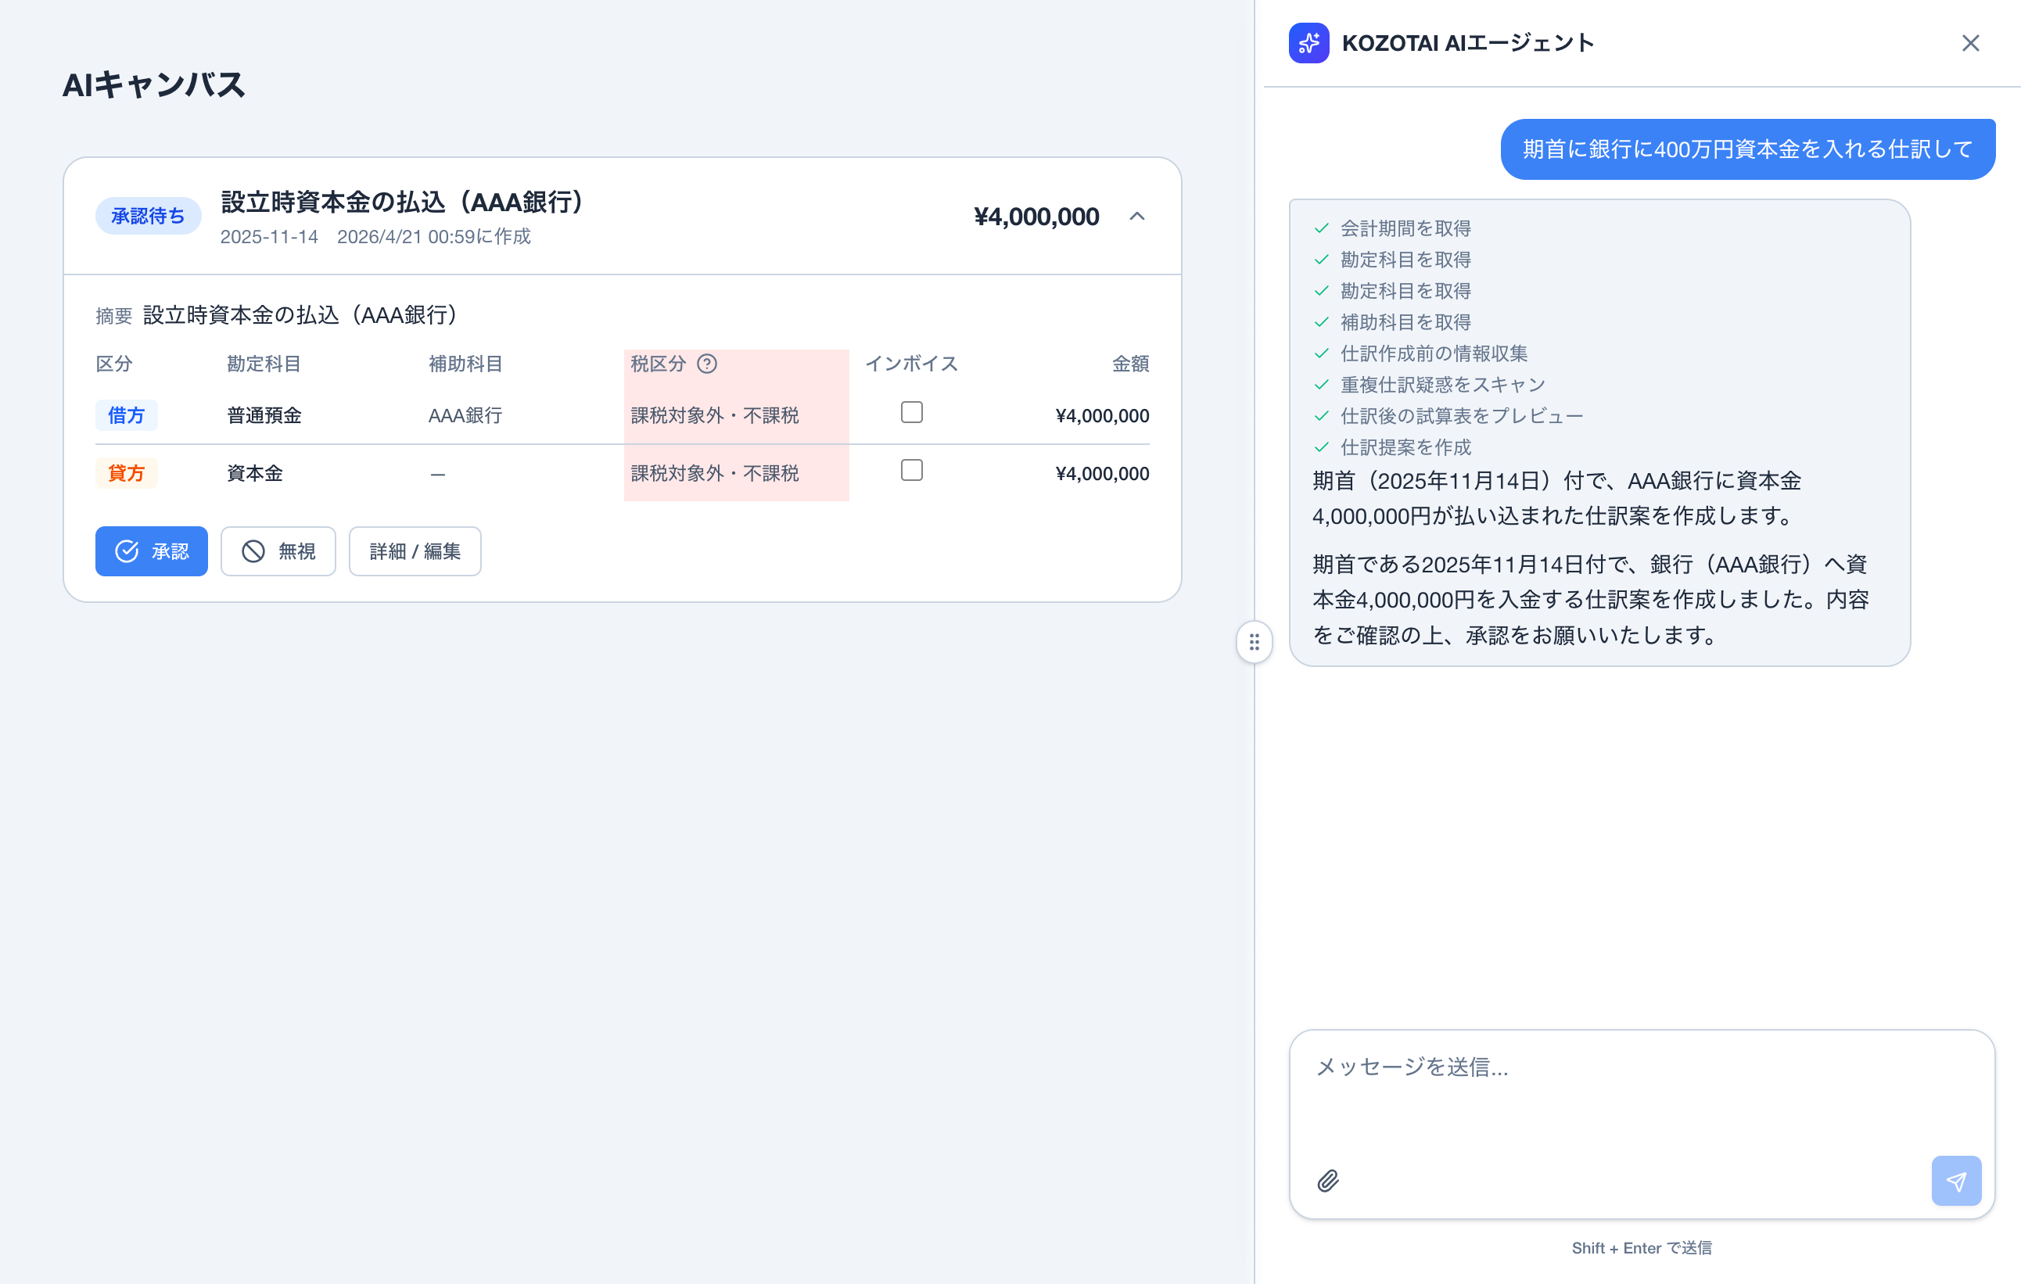Image resolution: width=2021 pixels, height=1284 pixels.
Task: Check the invoice box for 資本金 row
Action: (x=911, y=470)
